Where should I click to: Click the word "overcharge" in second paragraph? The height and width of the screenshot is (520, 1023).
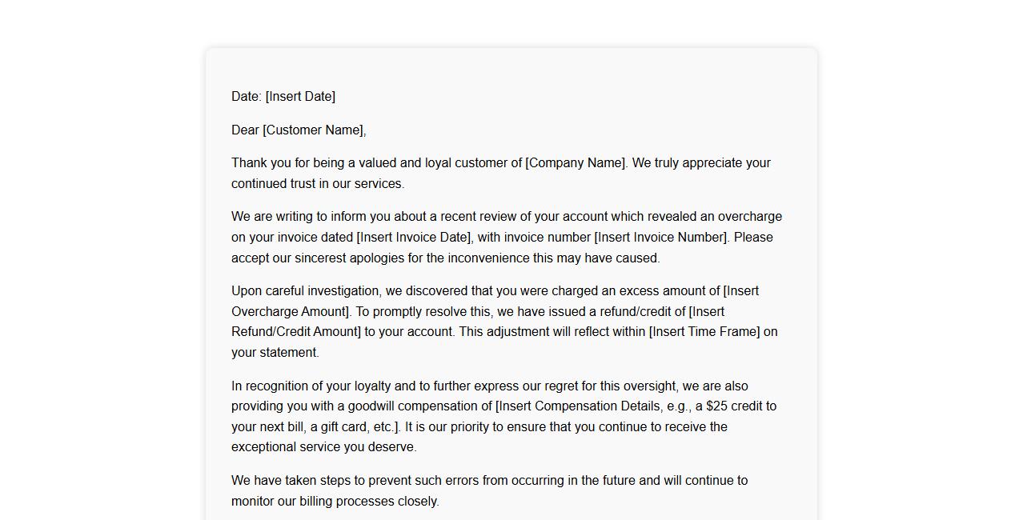749,217
